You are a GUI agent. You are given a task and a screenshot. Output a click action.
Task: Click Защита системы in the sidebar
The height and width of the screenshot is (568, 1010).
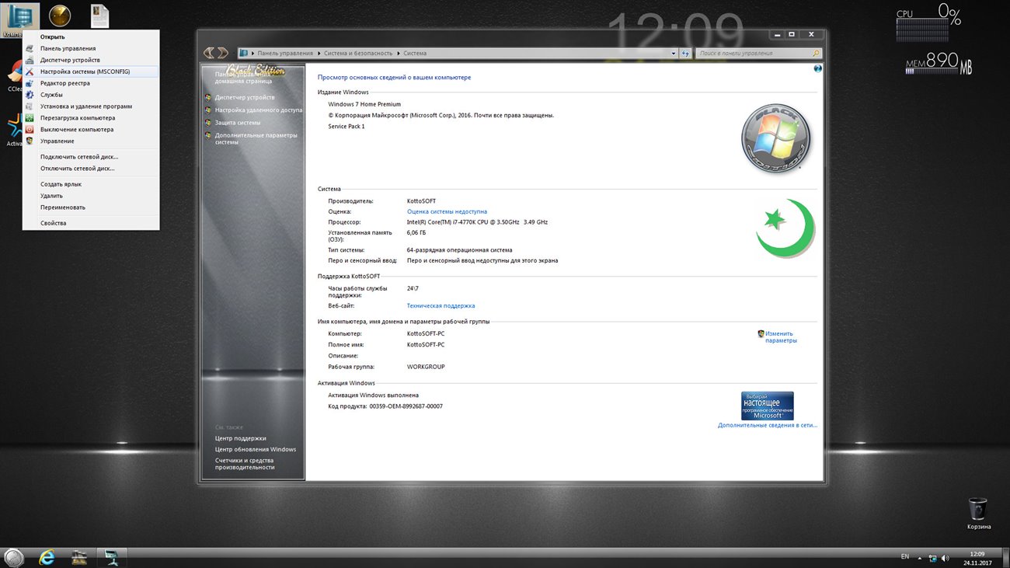point(238,123)
